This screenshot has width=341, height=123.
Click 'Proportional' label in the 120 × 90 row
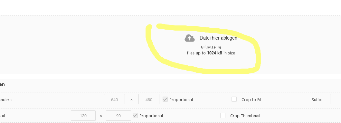[151, 116]
